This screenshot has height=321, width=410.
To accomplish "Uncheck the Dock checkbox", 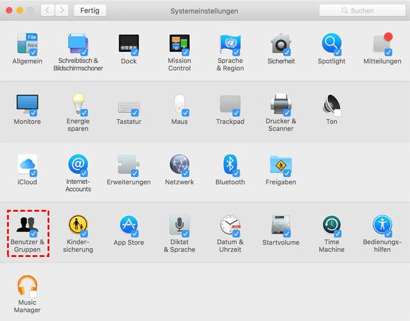I will click(x=136, y=52).
